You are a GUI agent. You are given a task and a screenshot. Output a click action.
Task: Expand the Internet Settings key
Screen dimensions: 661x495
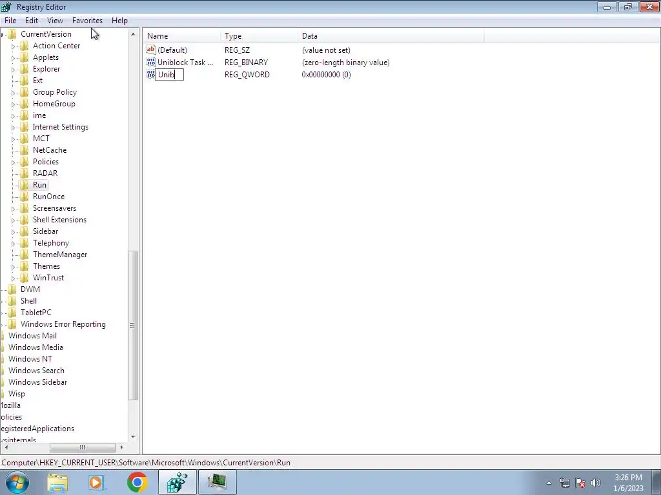click(x=13, y=128)
